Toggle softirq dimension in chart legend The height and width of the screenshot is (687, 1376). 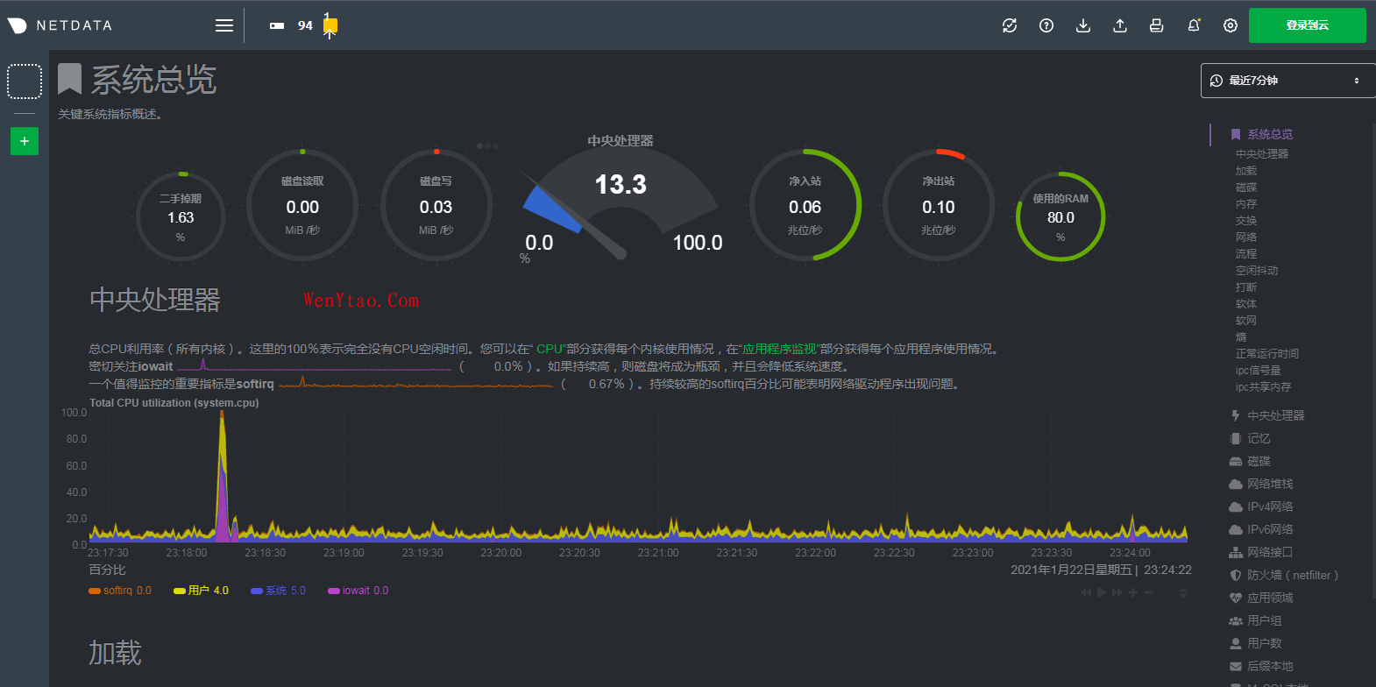[x=120, y=591]
